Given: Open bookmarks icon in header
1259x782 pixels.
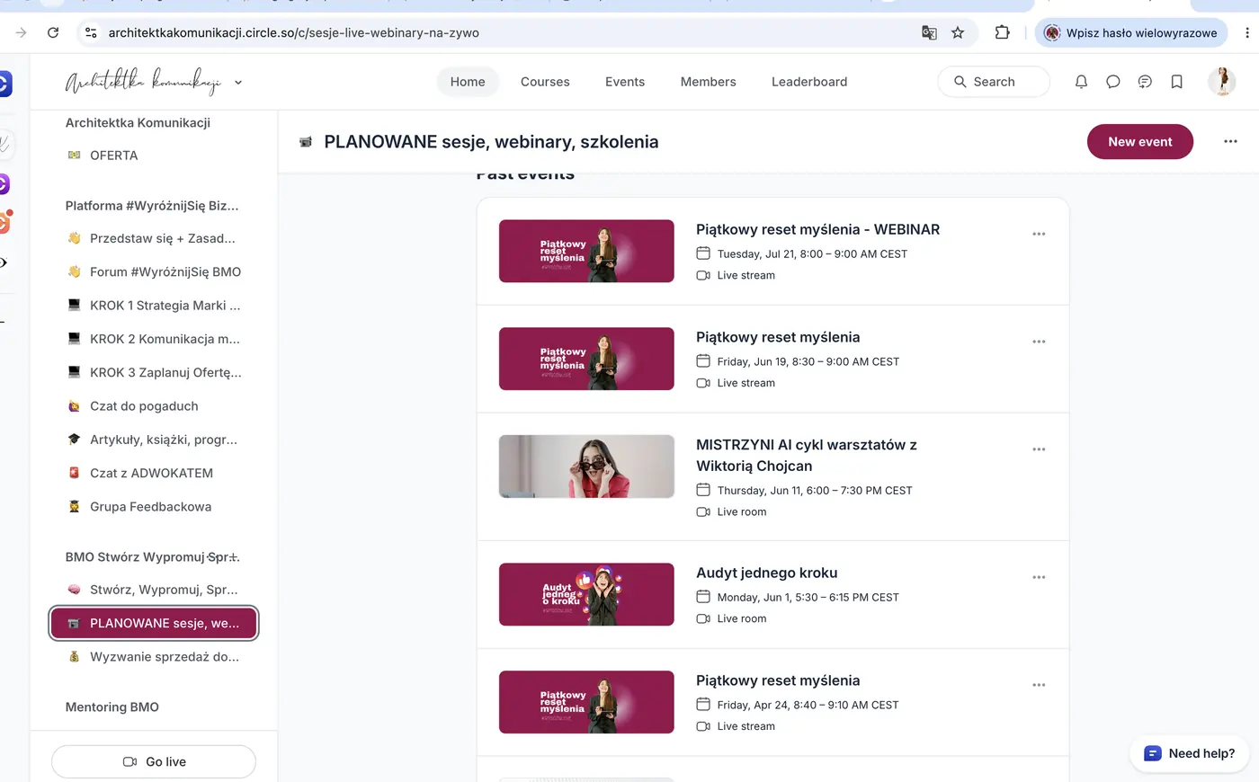Looking at the screenshot, I should [1176, 82].
